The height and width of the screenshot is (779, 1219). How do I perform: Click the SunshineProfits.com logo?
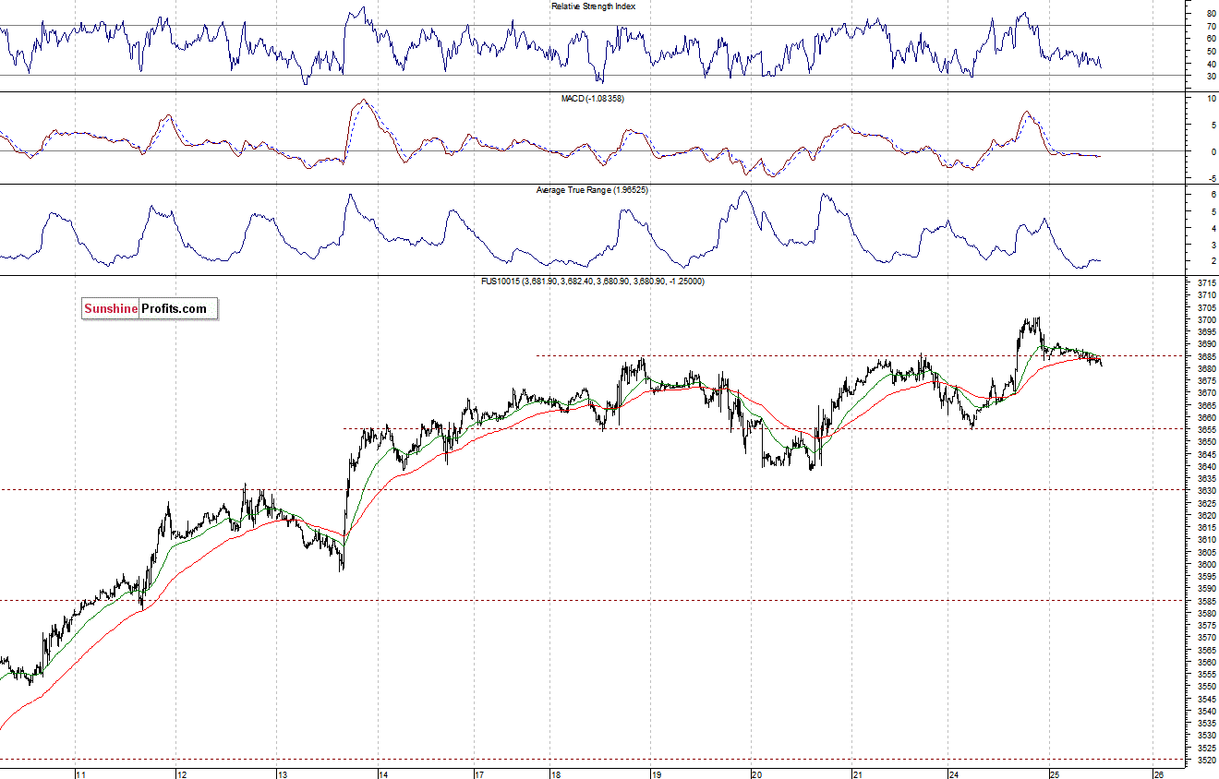(x=150, y=308)
